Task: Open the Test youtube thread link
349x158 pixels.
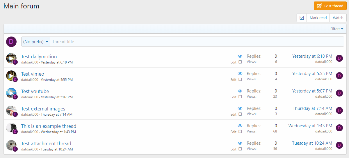Action: 35,91
